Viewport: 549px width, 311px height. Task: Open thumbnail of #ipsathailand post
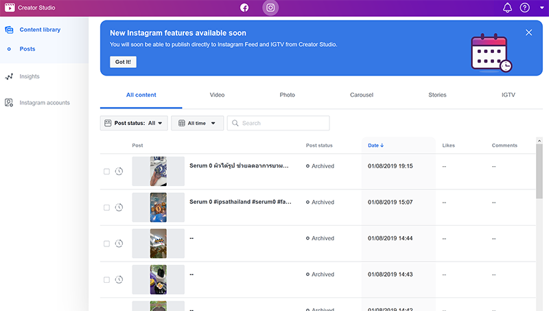tap(159, 207)
